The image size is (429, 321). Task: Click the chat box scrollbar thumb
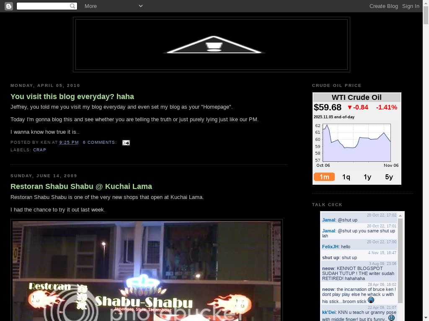pos(400,259)
